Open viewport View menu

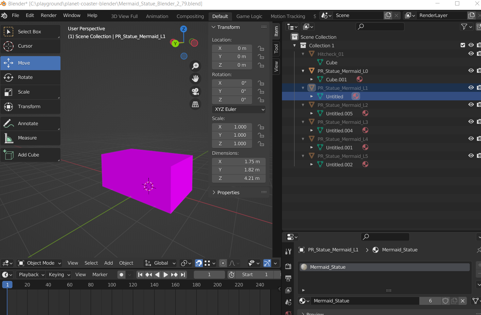click(x=73, y=263)
